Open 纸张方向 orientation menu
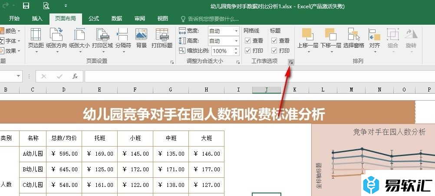This screenshot has width=435, height=196. 56,41
